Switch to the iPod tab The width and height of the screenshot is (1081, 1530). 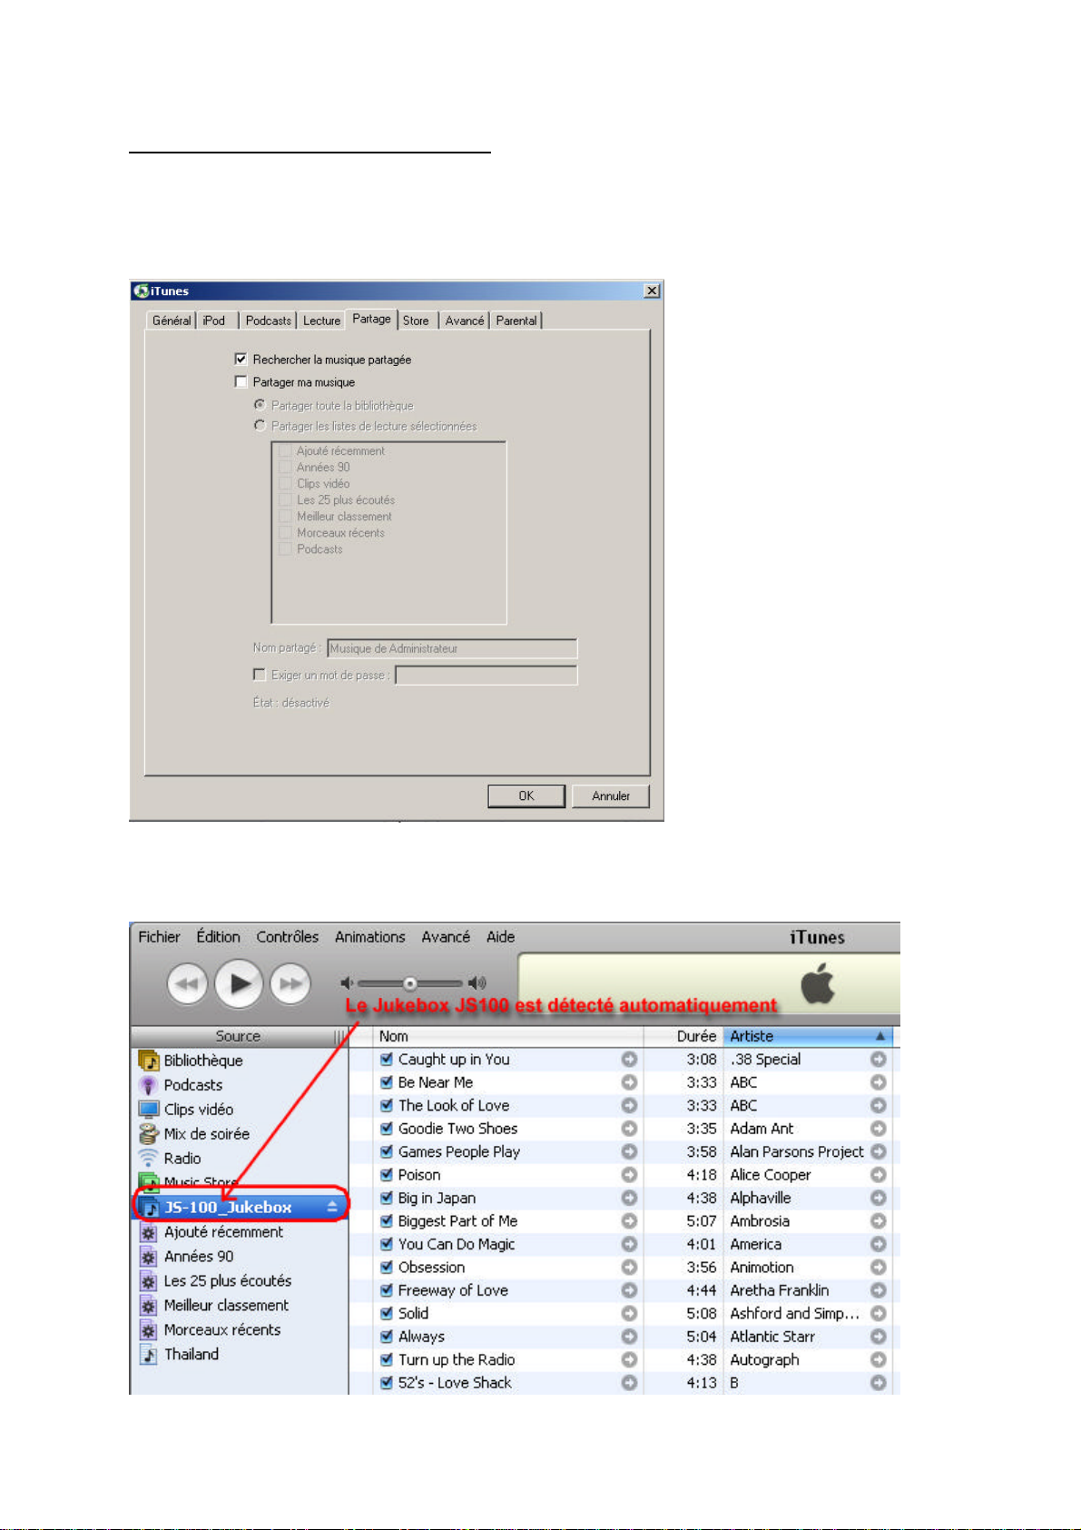214,321
